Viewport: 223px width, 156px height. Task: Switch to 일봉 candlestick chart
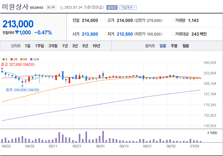[x=163, y=46]
